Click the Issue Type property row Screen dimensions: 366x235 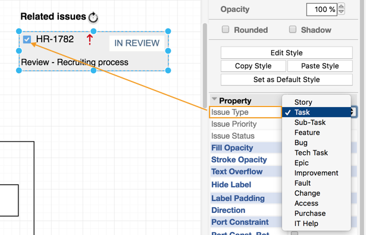(x=246, y=112)
